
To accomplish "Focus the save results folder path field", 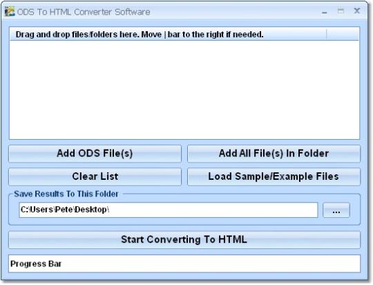I will (169, 210).
